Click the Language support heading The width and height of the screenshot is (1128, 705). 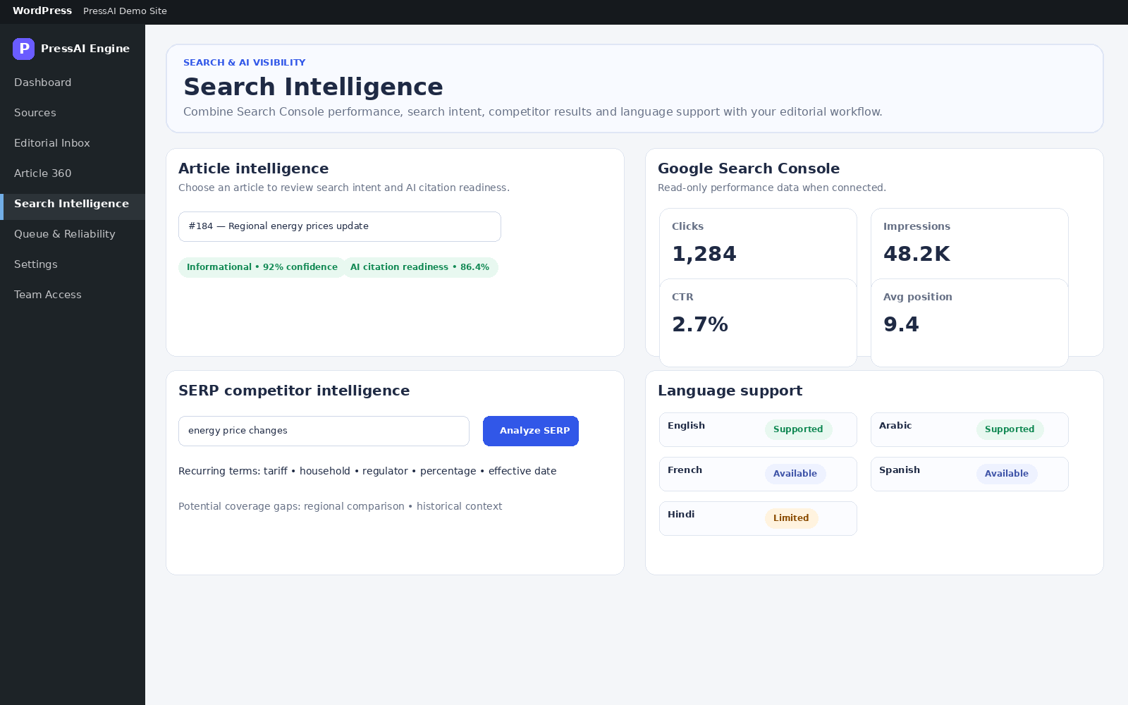point(730,391)
